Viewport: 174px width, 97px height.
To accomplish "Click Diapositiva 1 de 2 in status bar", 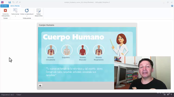I will [8, 95].
